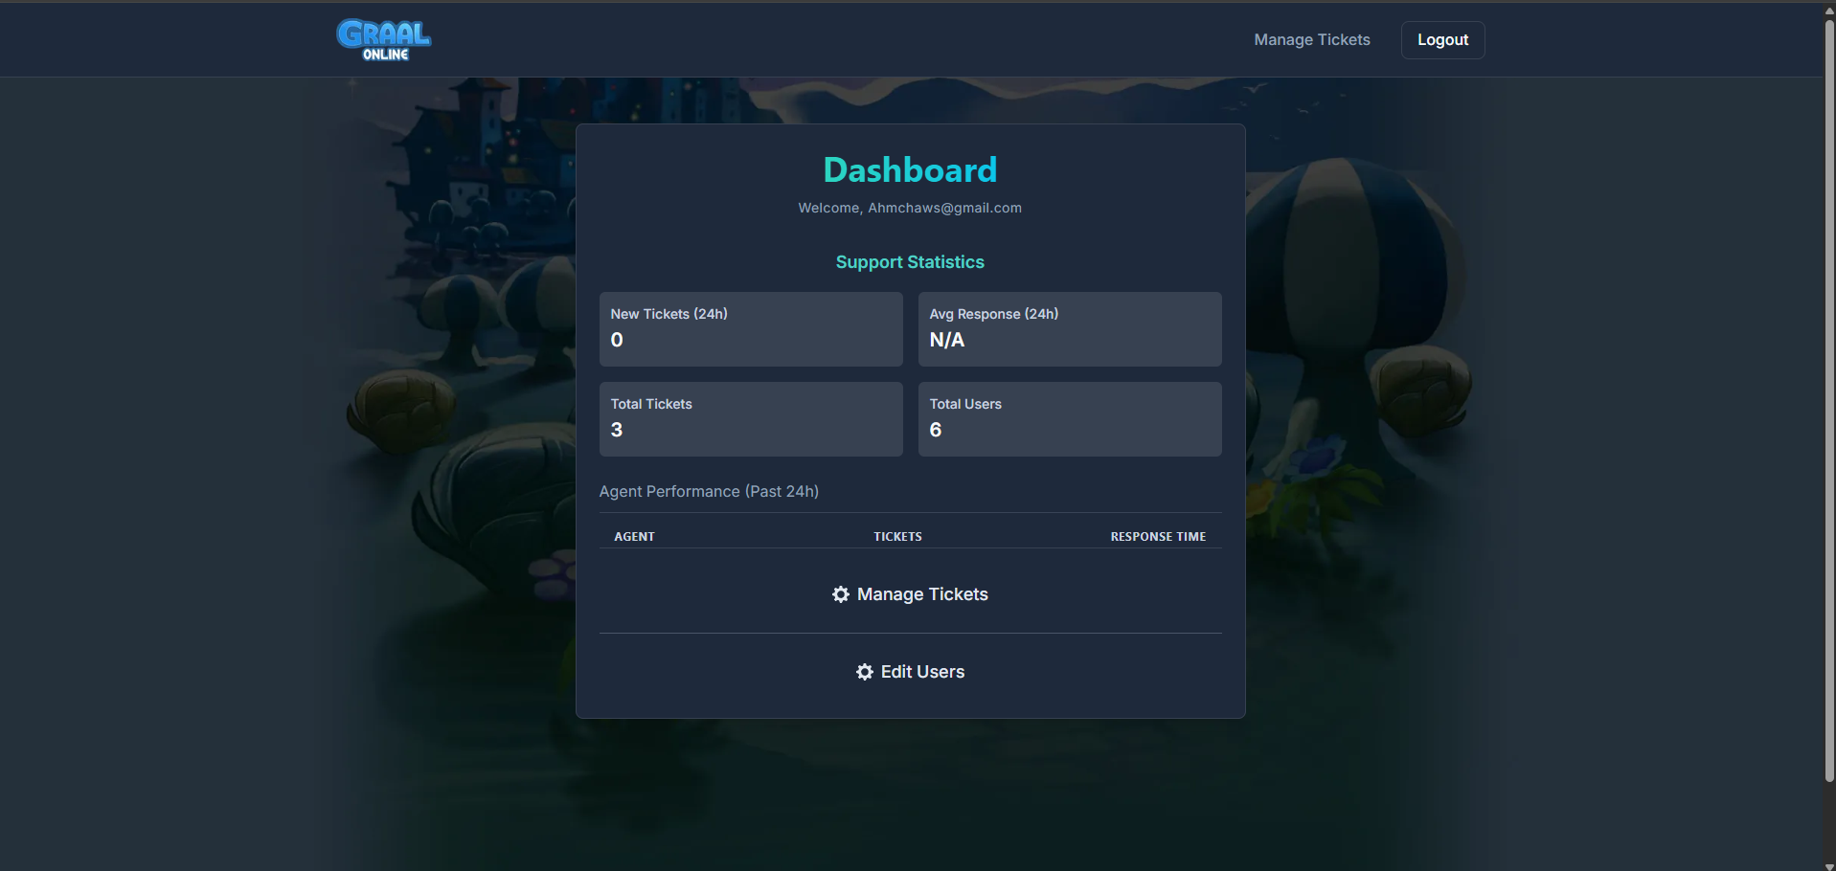The image size is (1836, 871).
Task: Click the Graal Online logo
Action: click(383, 40)
